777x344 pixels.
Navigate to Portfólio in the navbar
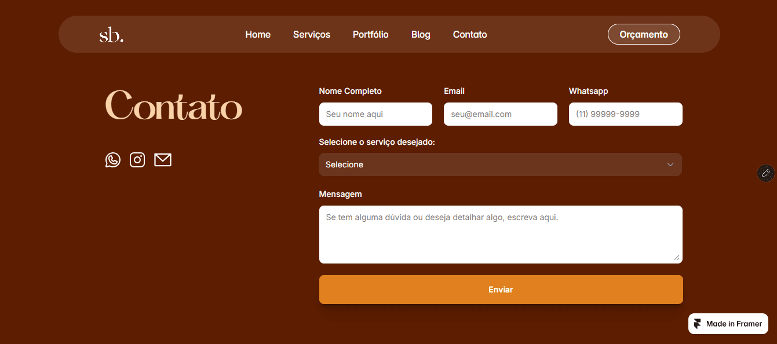click(x=371, y=35)
